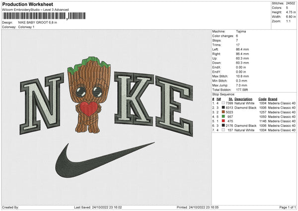Screen dimensions: 298x211
Task: Click the "Stop Sequence:" heading
Action: [223, 95]
